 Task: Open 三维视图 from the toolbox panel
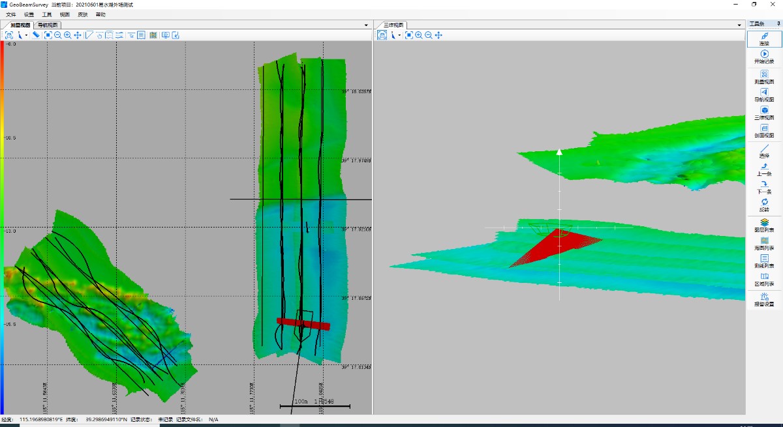click(764, 113)
